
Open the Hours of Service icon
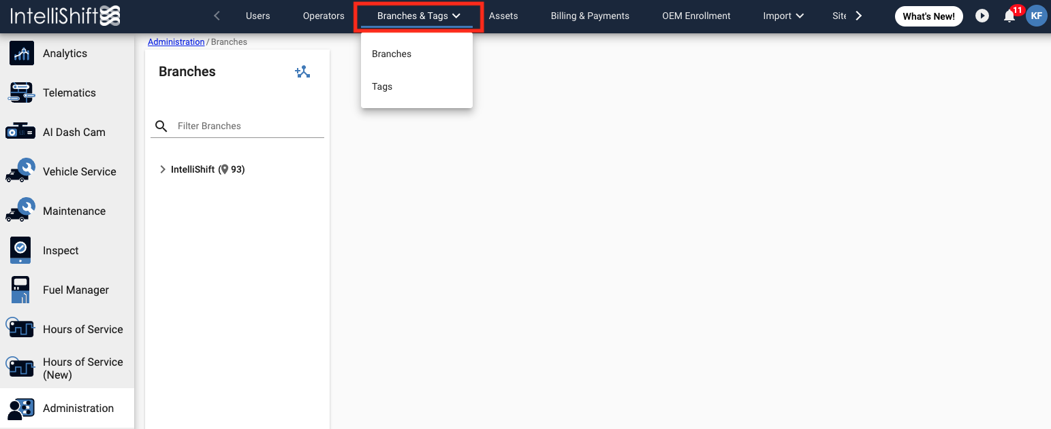click(x=20, y=328)
